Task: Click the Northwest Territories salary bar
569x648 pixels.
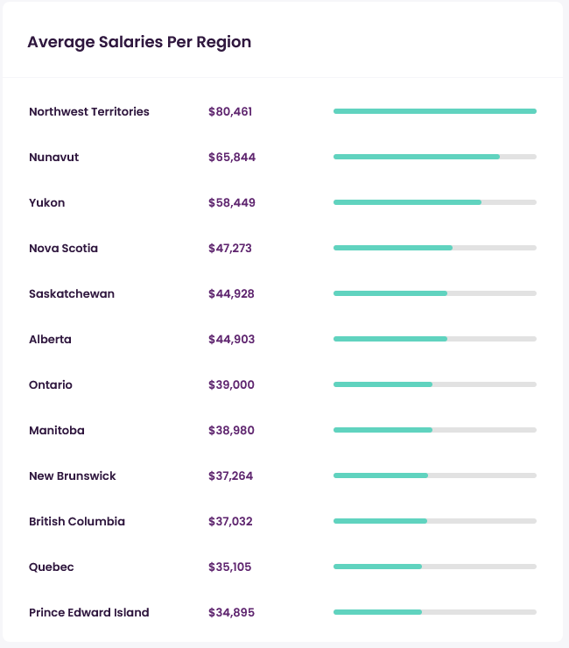Action: tap(434, 111)
